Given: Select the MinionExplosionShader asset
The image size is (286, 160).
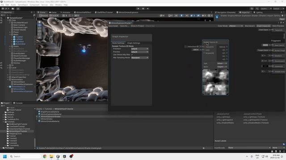Looking at the screenshot, I should 50,116.
